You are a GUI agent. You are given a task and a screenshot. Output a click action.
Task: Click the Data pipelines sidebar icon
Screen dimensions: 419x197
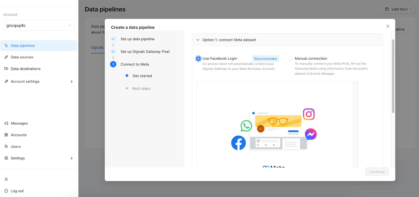pyautogui.click(x=6, y=45)
